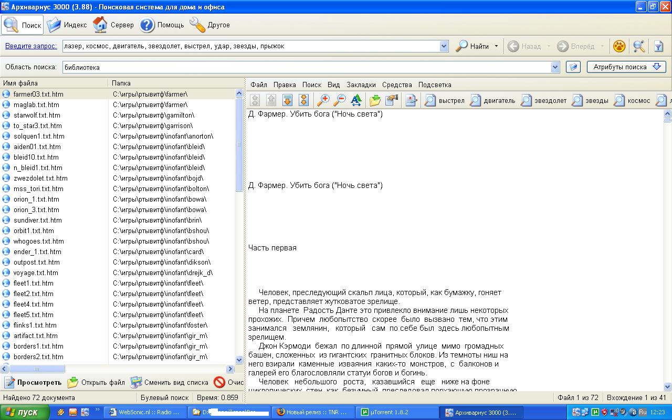Click the search area folder browse button
The width and height of the screenshot is (672, 420).
click(x=573, y=67)
